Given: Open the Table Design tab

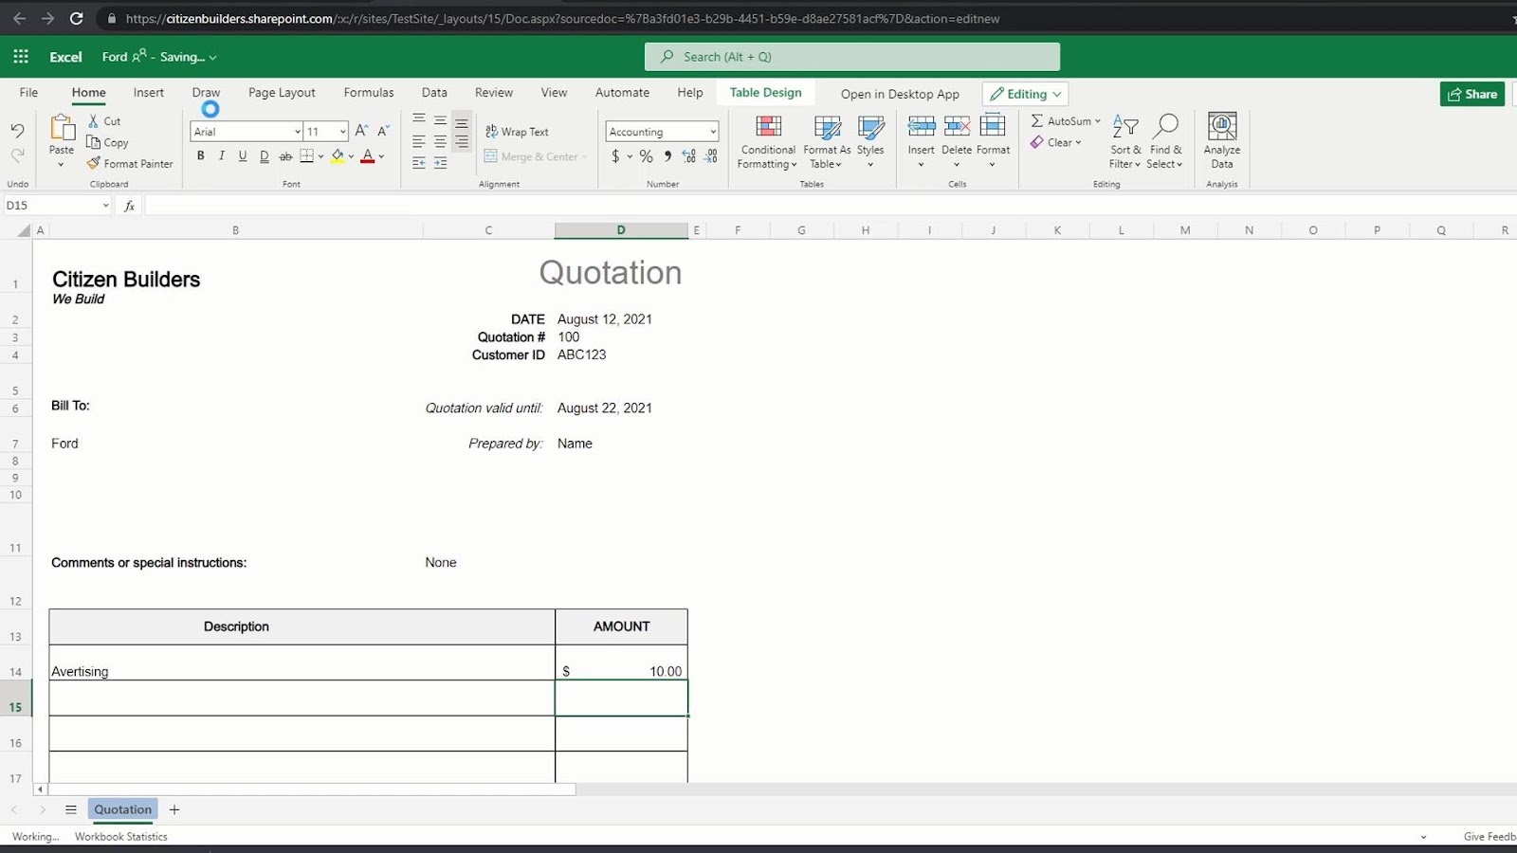Looking at the screenshot, I should coord(766,93).
